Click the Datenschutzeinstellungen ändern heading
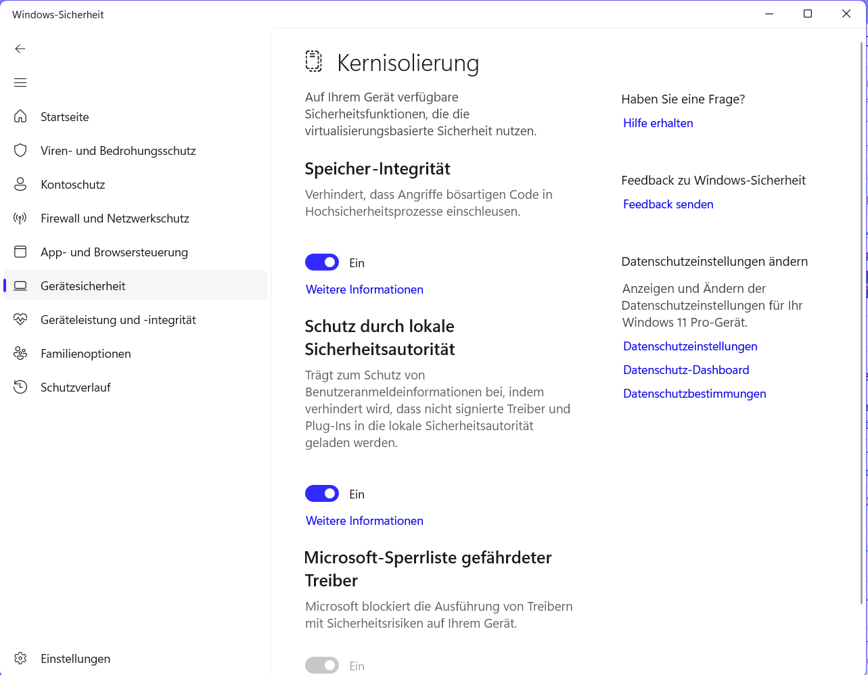Viewport: 868px width, 675px height. pyautogui.click(x=714, y=262)
